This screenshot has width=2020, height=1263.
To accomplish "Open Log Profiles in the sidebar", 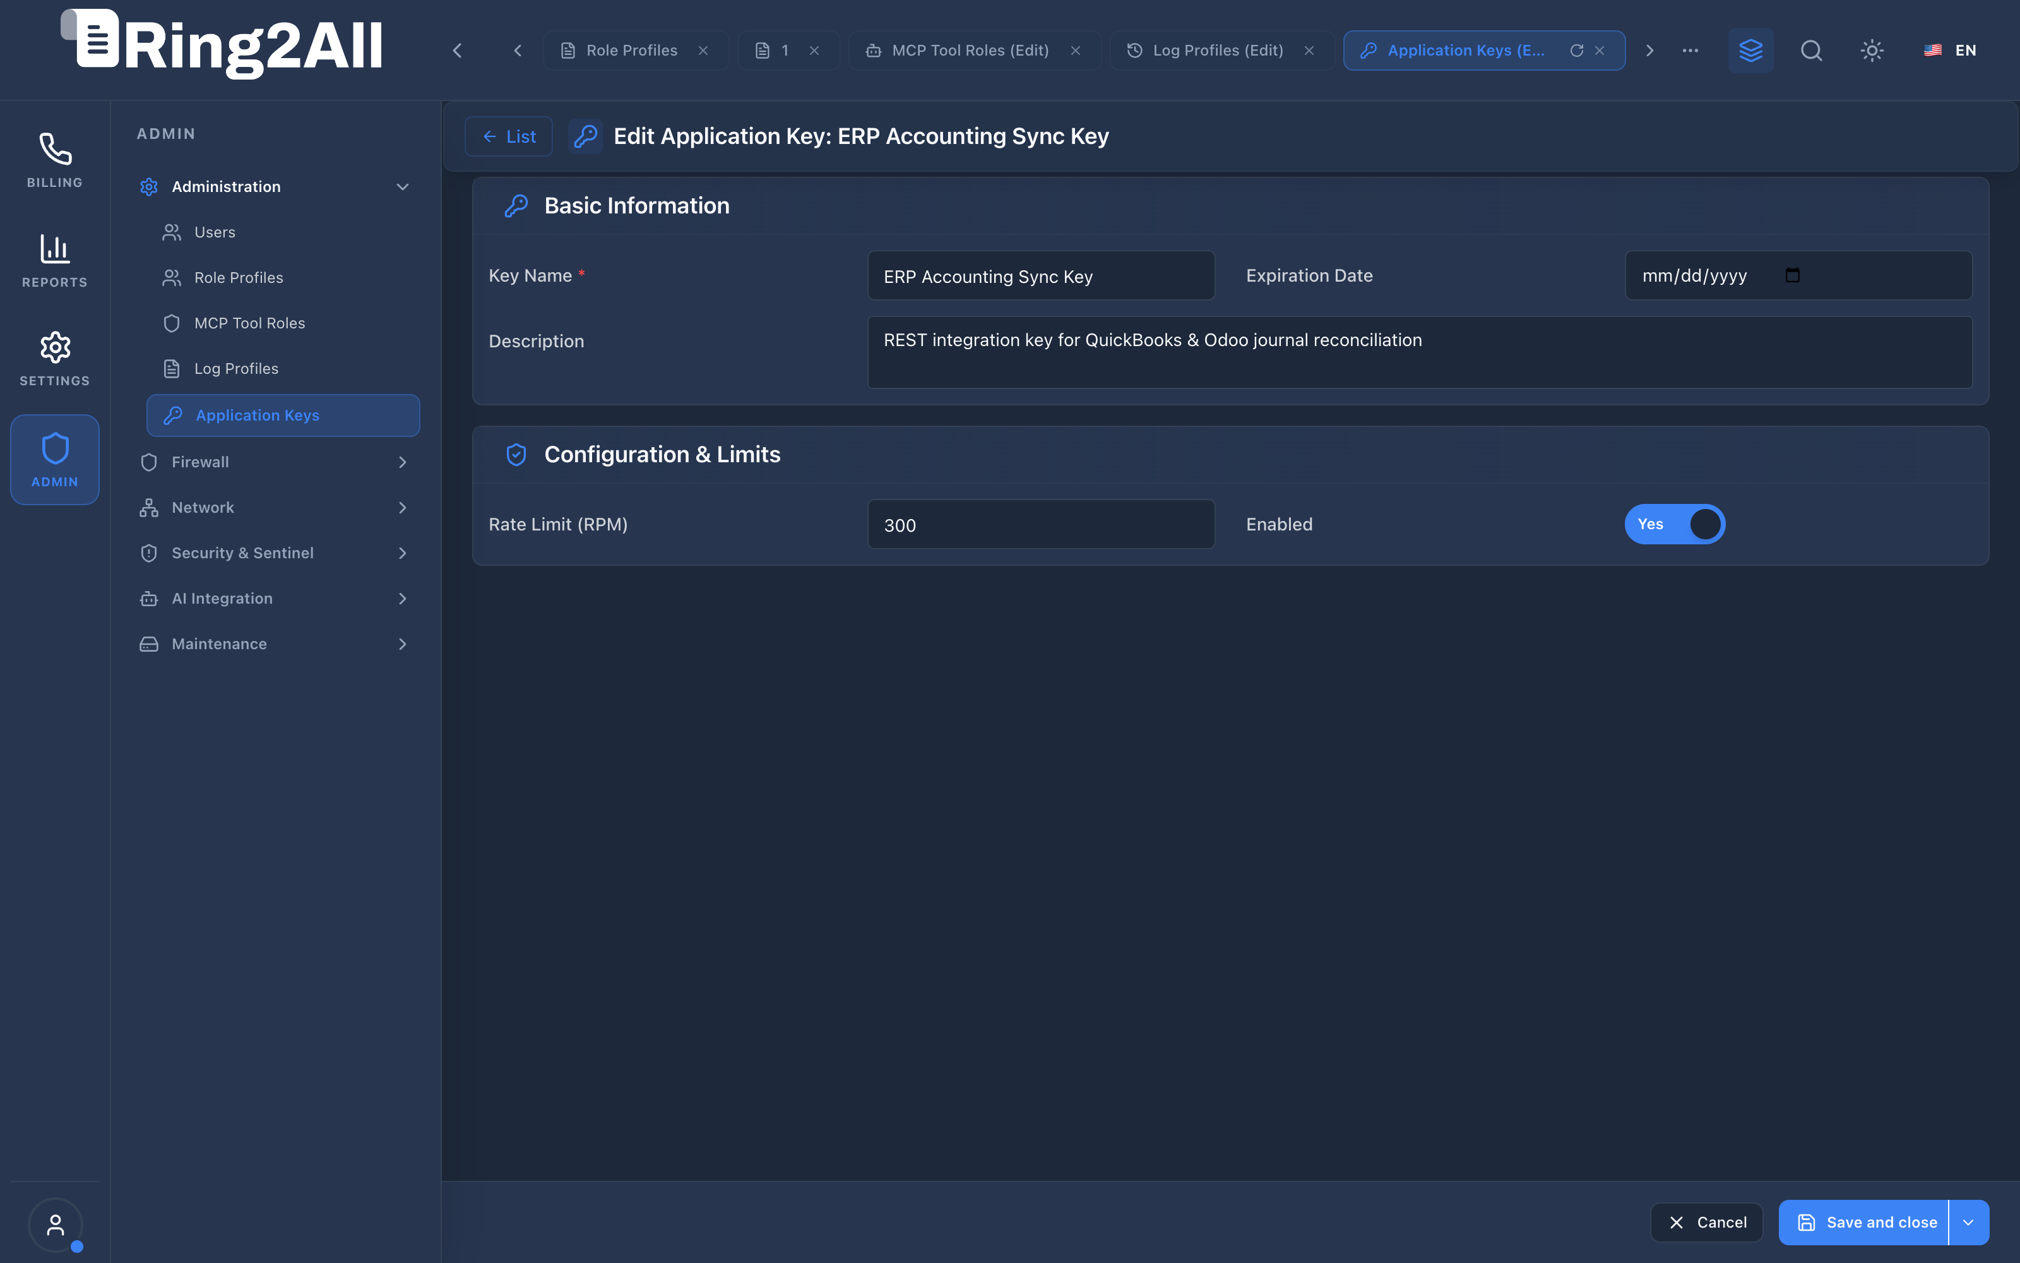I will tap(282, 368).
